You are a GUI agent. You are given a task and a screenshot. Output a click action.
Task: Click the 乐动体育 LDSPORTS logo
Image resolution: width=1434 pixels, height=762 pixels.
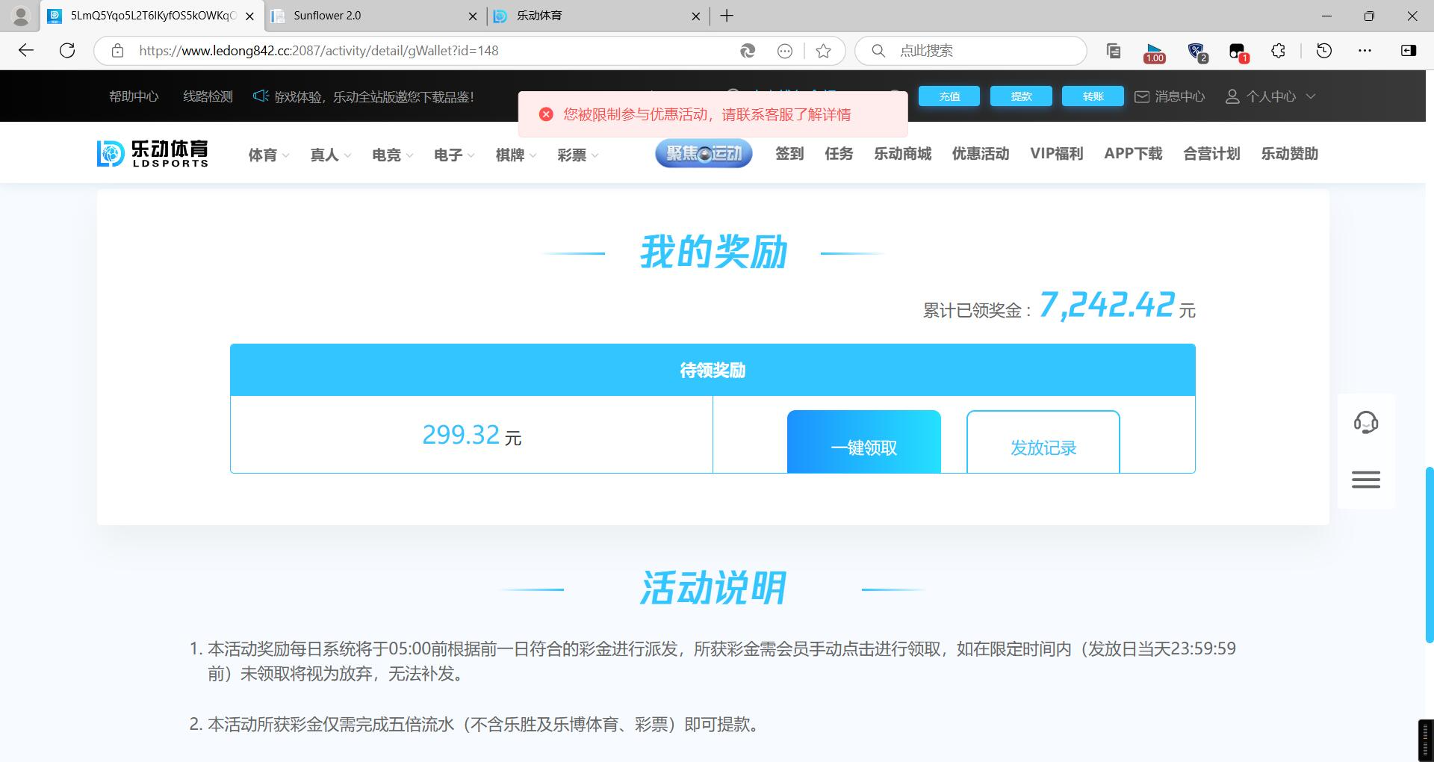tap(153, 153)
